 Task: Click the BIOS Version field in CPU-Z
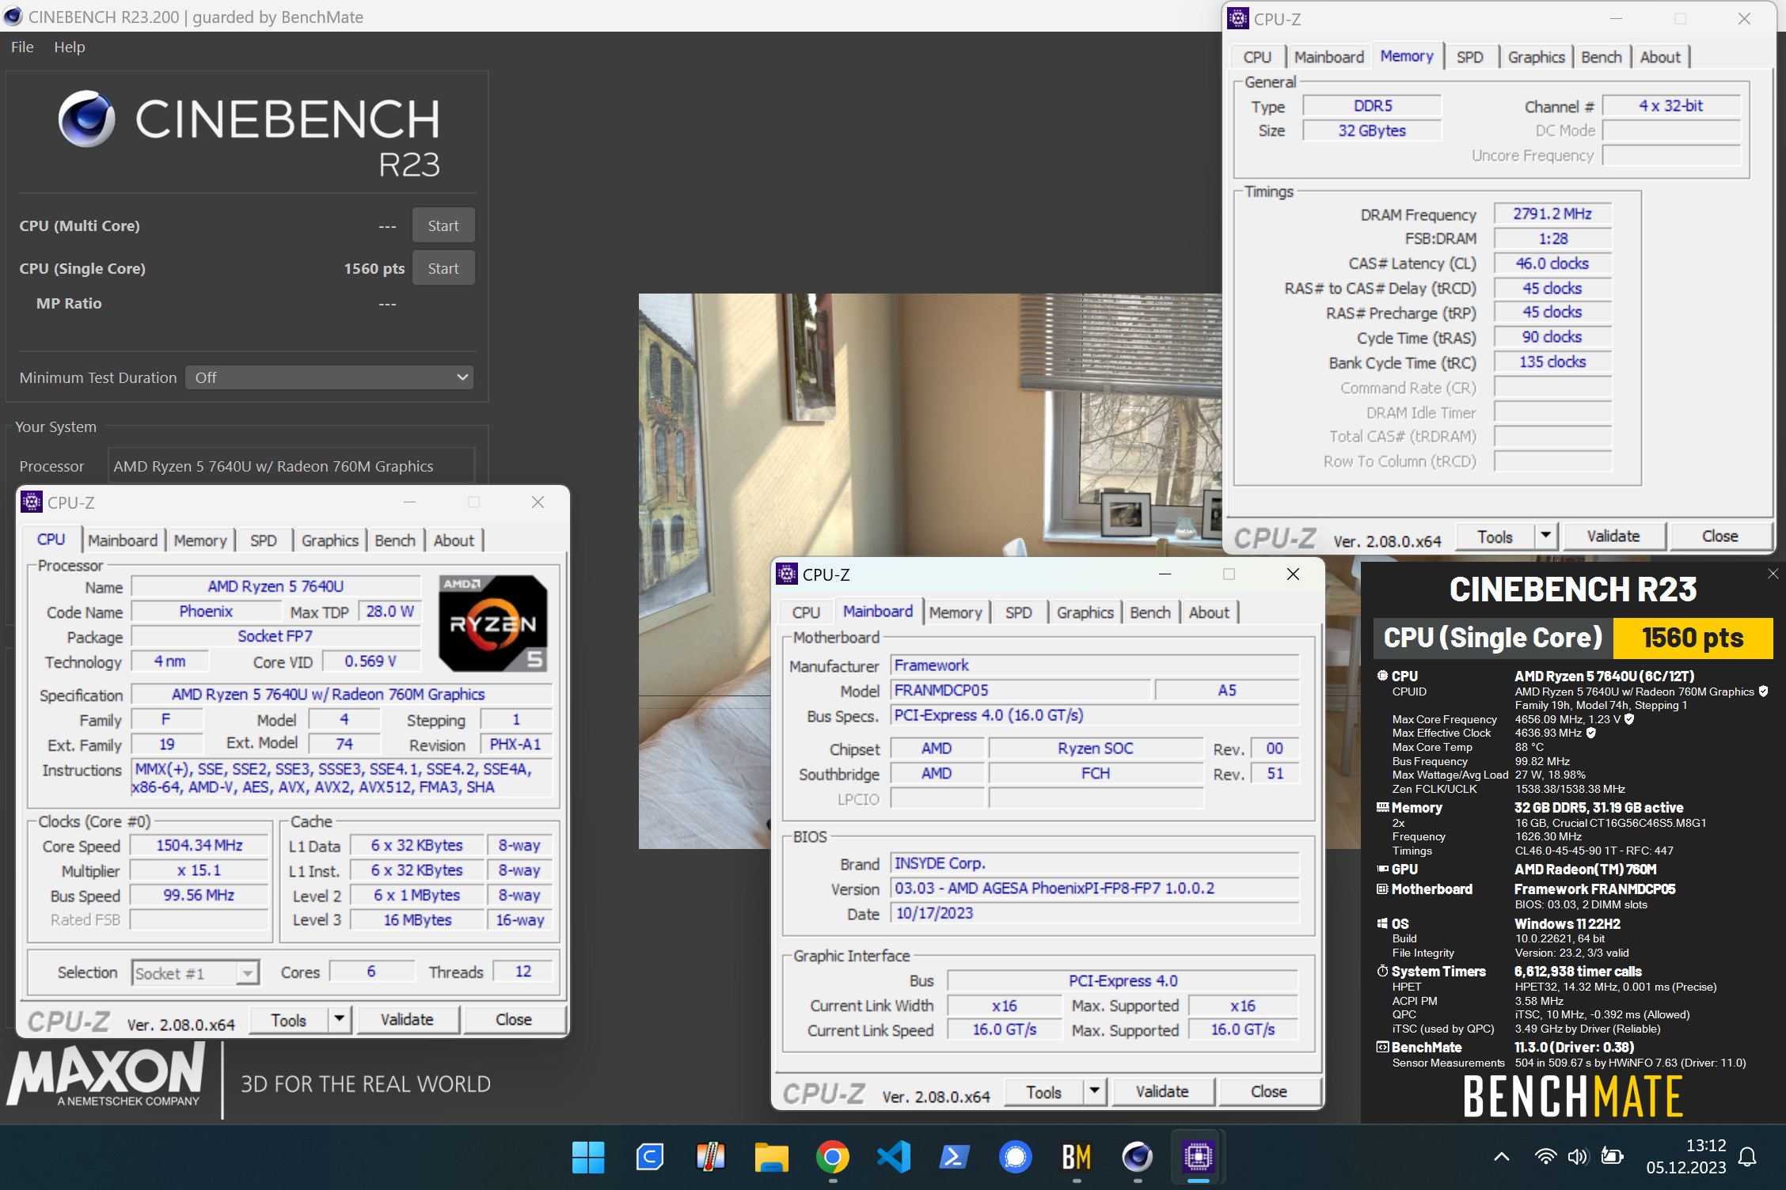pyautogui.click(x=1094, y=889)
